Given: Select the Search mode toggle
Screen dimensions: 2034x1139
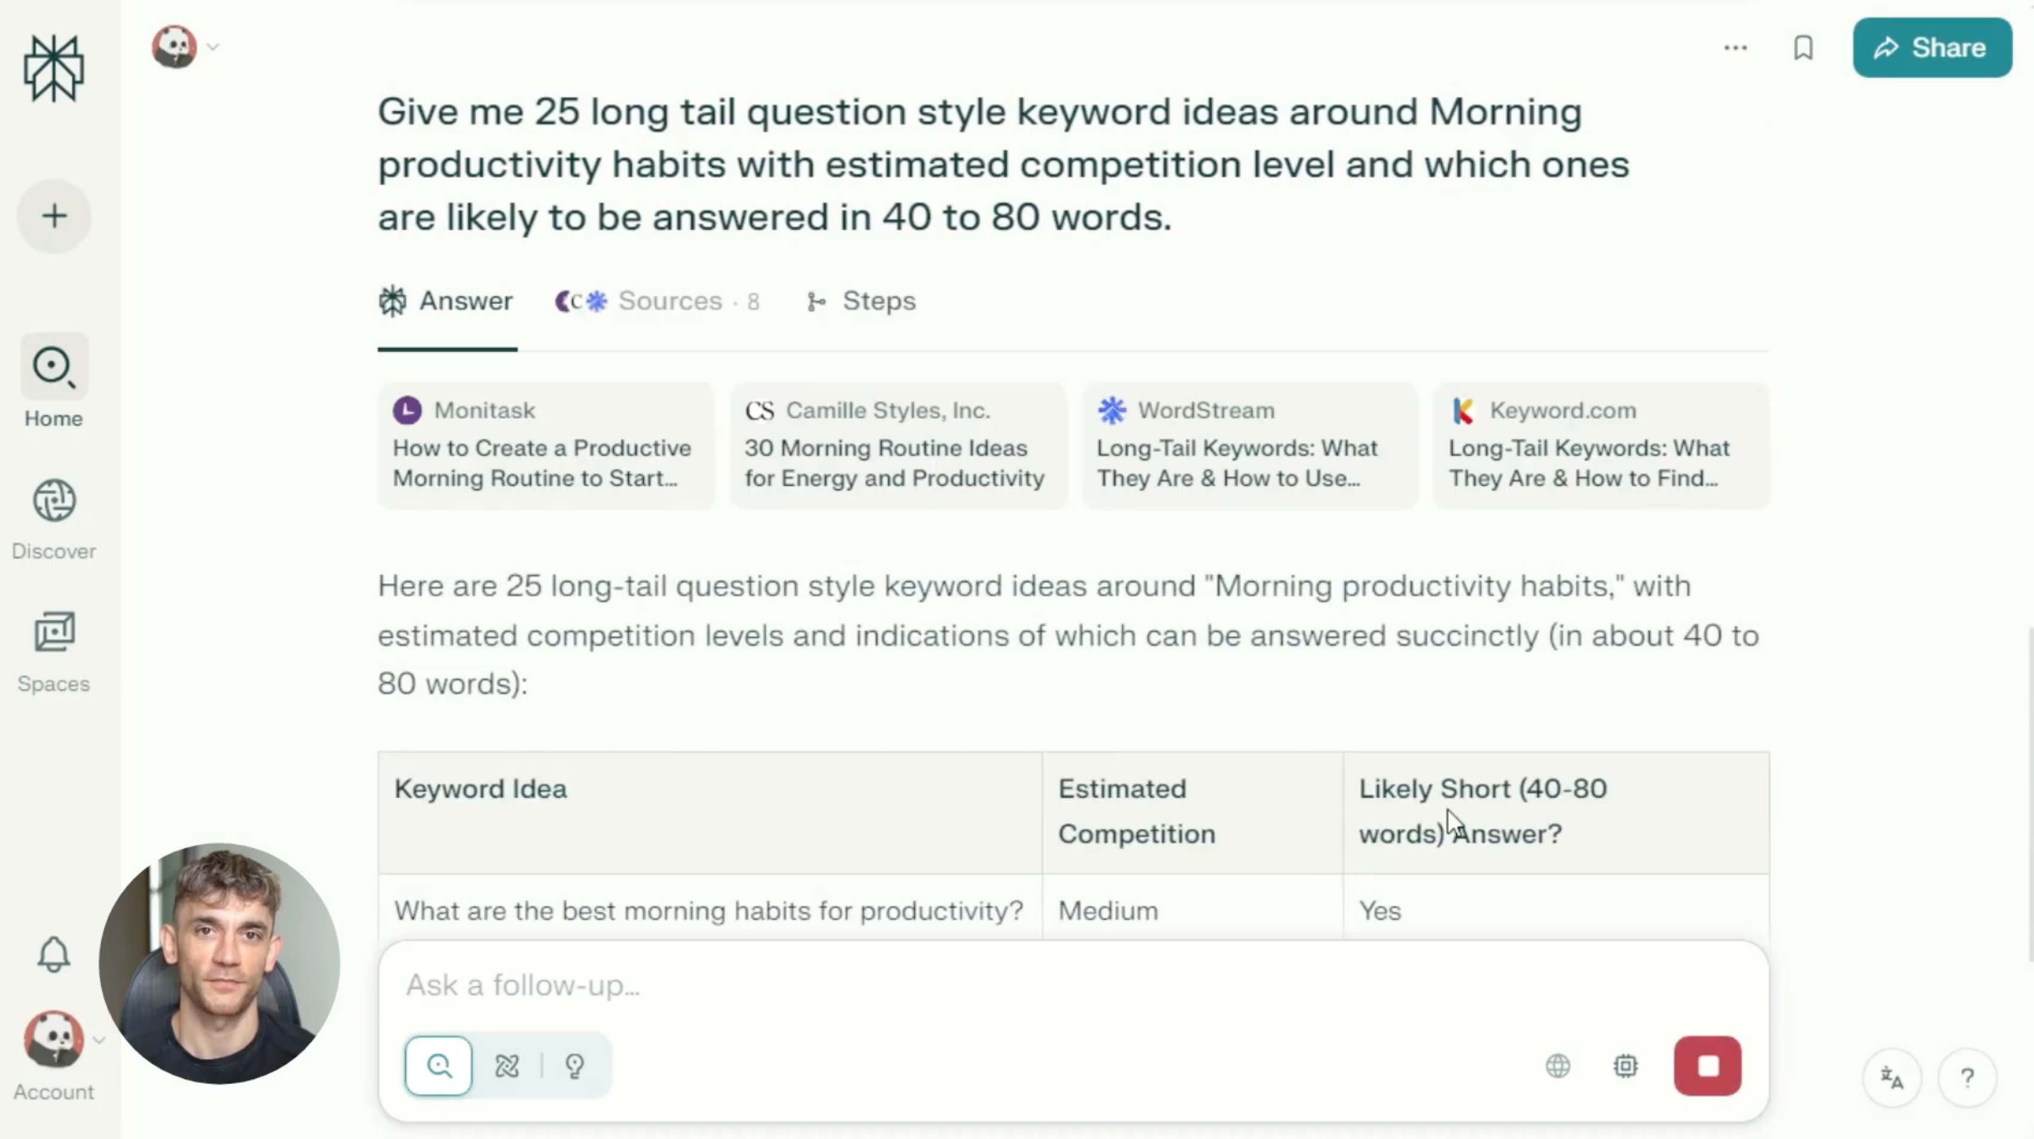Looking at the screenshot, I should click(439, 1067).
